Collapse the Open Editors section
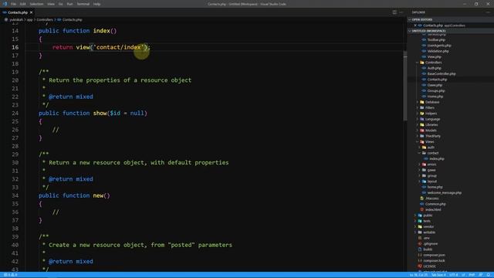 point(451,19)
